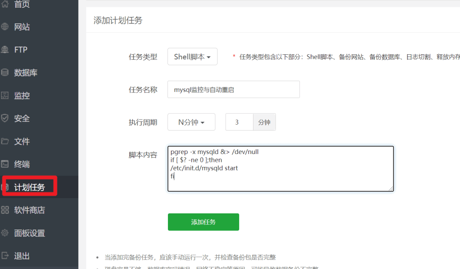460x269 pixels.
Task: Click the gear icon beside 面板设置
Action: pos(5,233)
